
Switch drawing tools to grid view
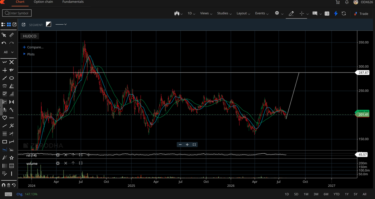(x=9, y=25)
